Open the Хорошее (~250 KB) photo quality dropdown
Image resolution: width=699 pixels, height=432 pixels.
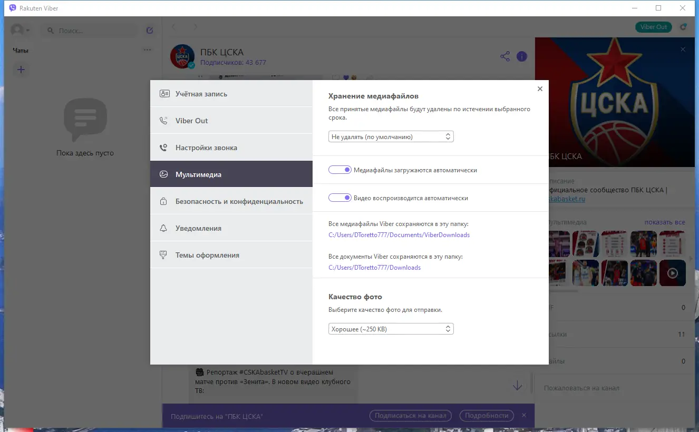click(391, 329)
